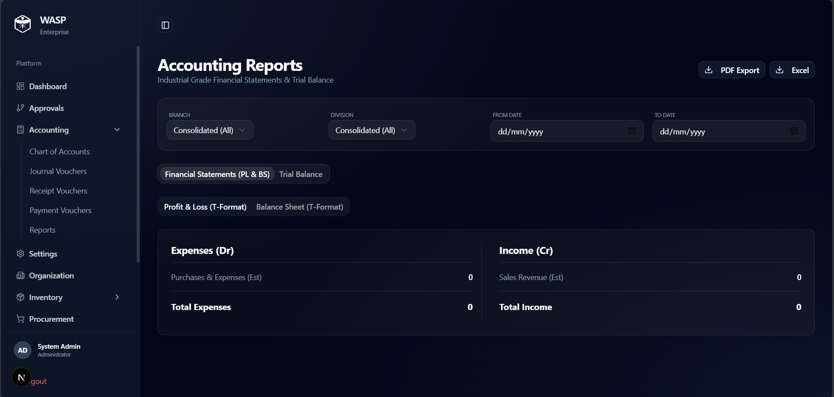The height and width of the screenshot is (397, 834).
Task: Click the Procurement cart icon
Action: [20, 319]
